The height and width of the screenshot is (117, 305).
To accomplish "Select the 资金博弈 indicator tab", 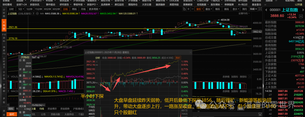I will click(x=52, y=109).
